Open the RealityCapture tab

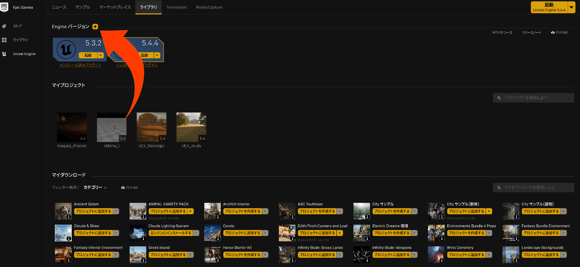pyautogui.click(x=209, y=7)
